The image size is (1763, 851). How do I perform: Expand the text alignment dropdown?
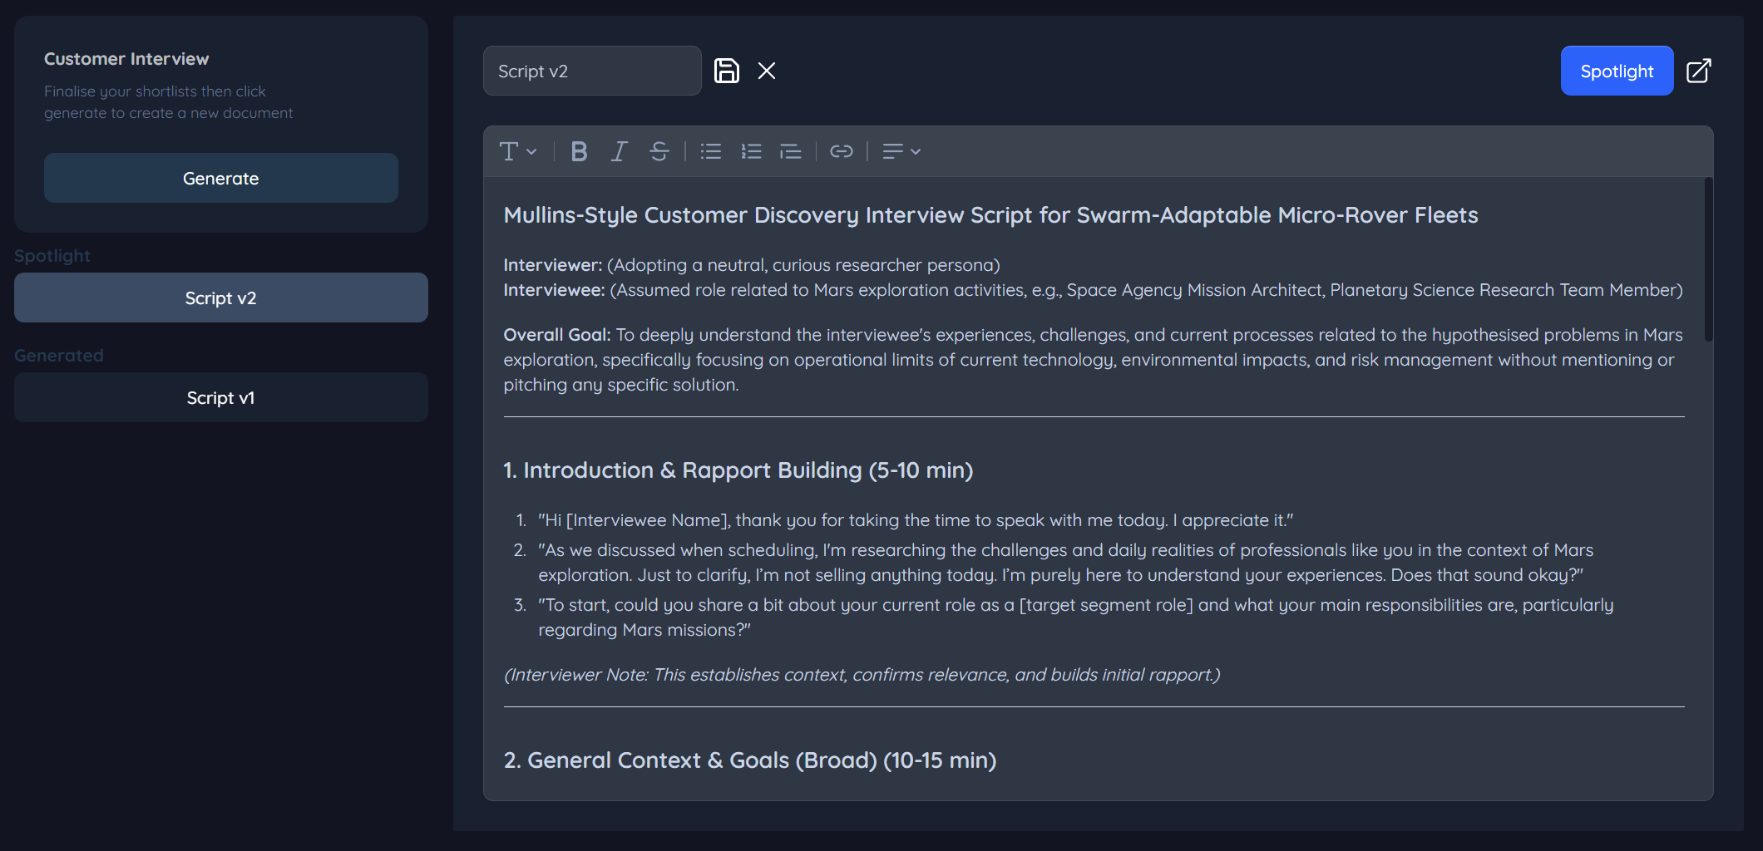click(x=901, y=151)
